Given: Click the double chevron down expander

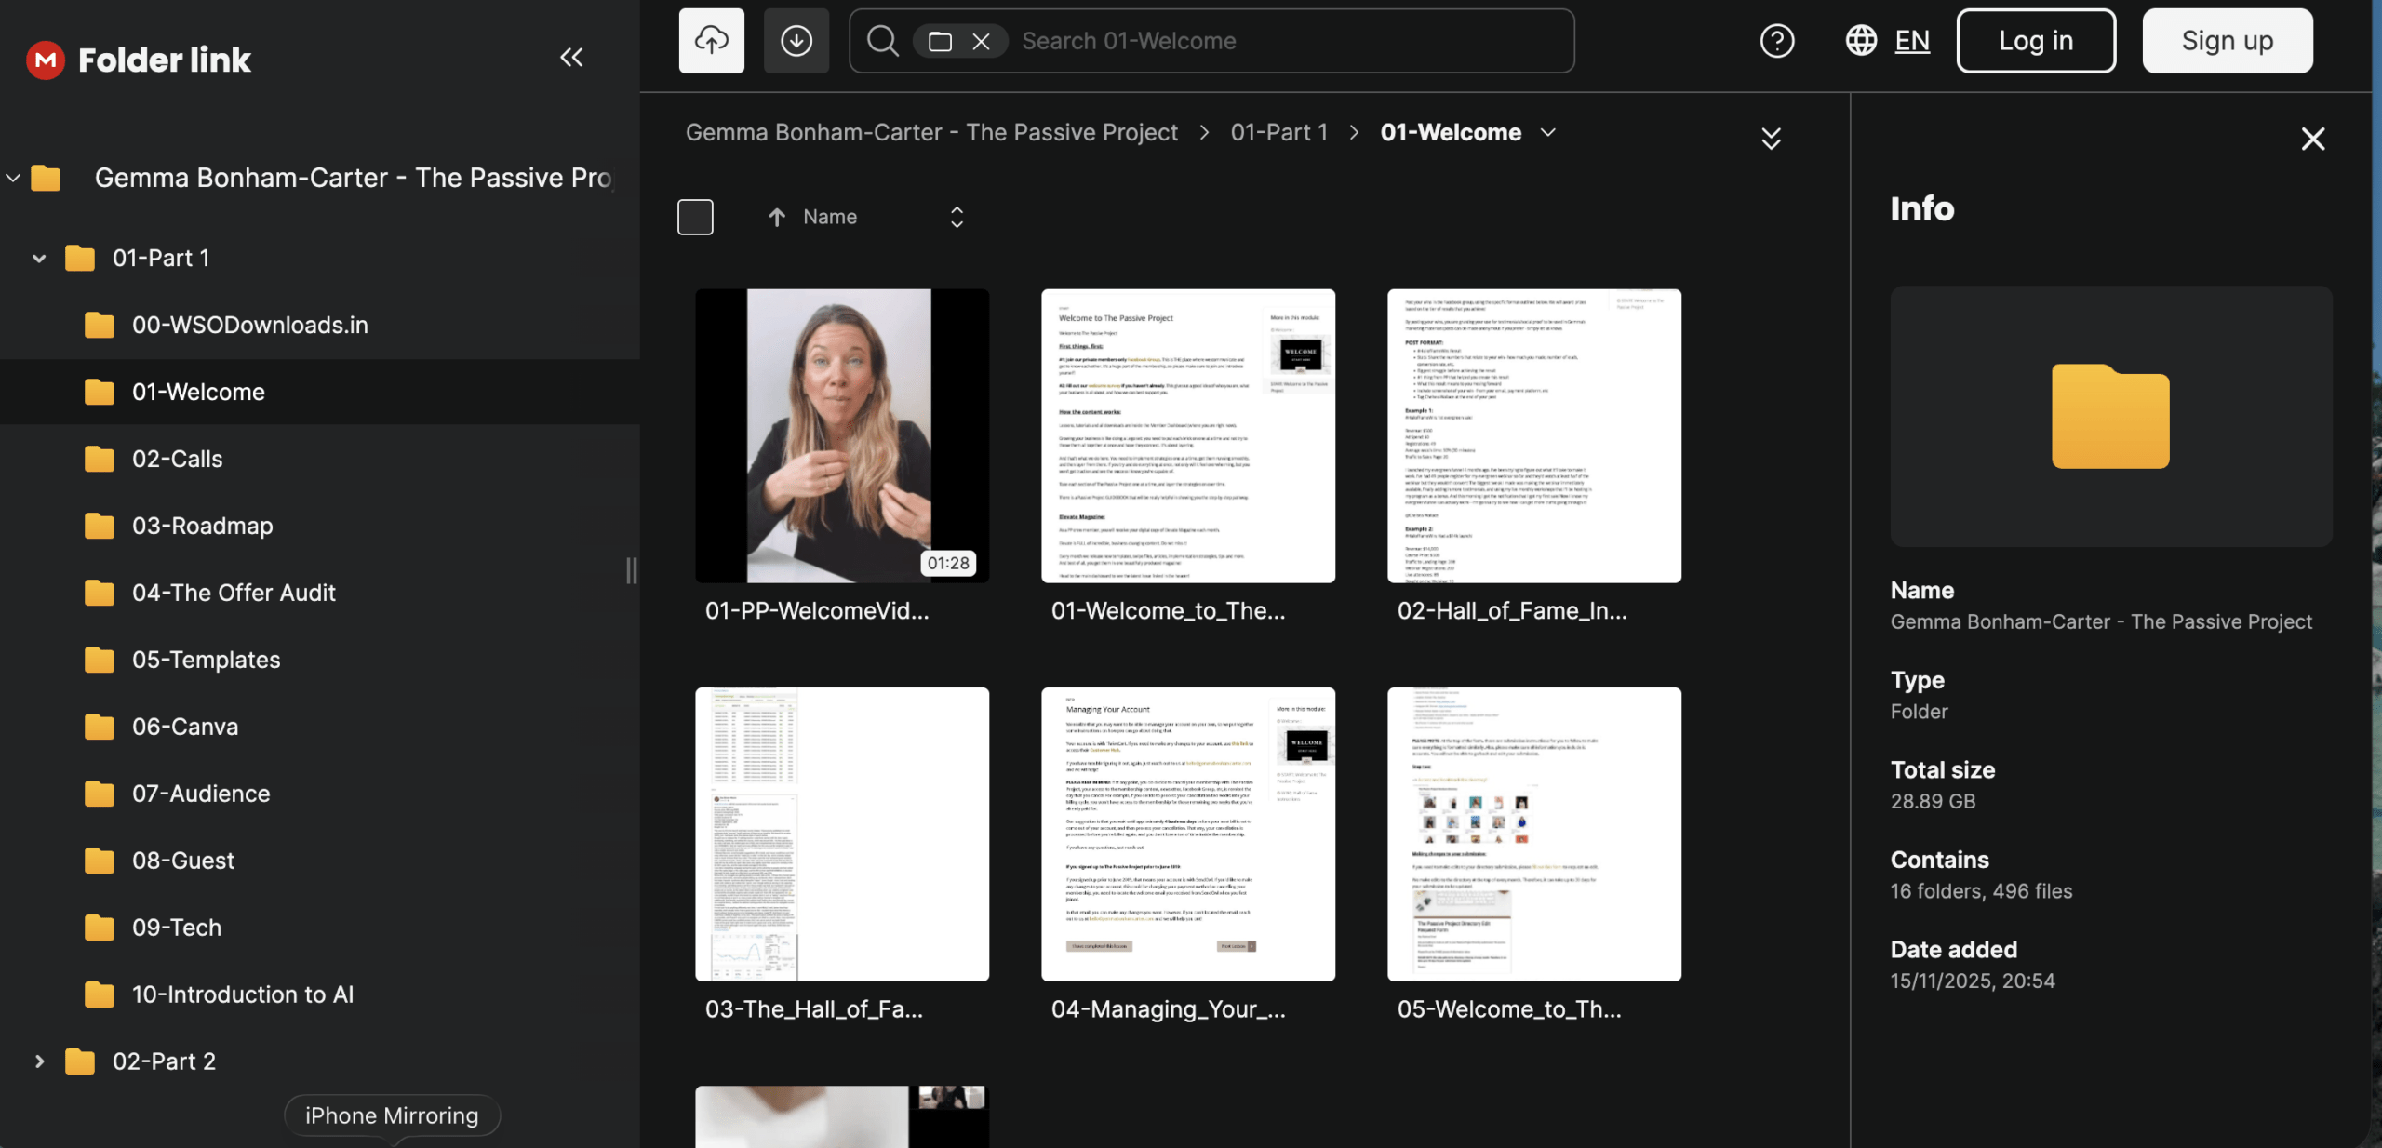Looking at the screenshot, I should [1771, 139].
